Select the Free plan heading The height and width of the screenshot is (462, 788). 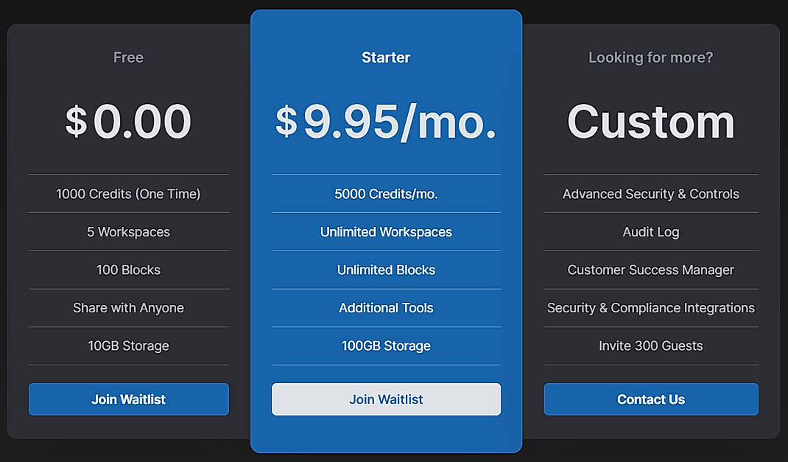click(128, 57)
